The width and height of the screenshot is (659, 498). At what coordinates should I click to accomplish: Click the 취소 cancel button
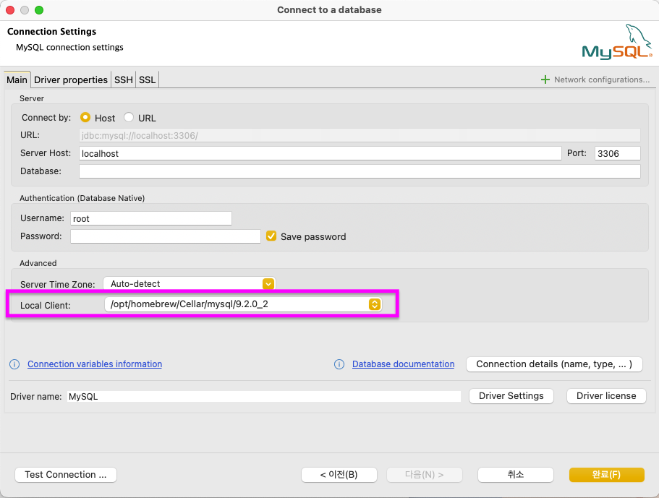pyautogui.click(x=515, y=474)
